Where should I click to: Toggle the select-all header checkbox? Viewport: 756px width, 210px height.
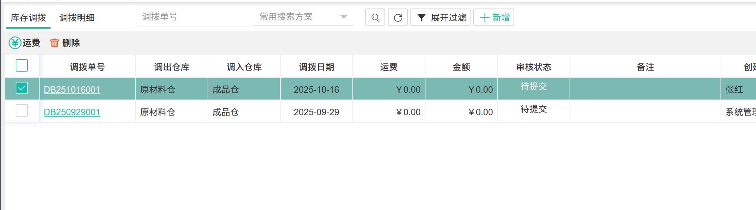click(x=22, y=65)
